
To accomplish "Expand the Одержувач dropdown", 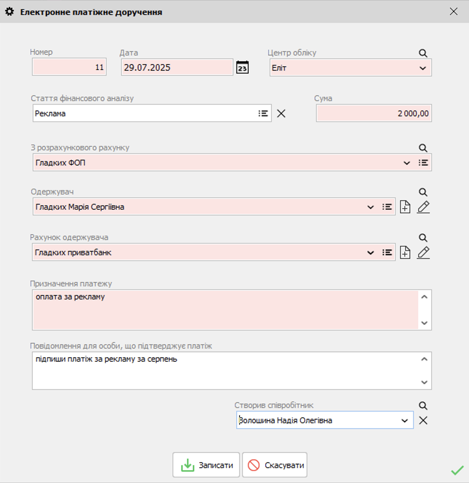I will click(370, 207).
